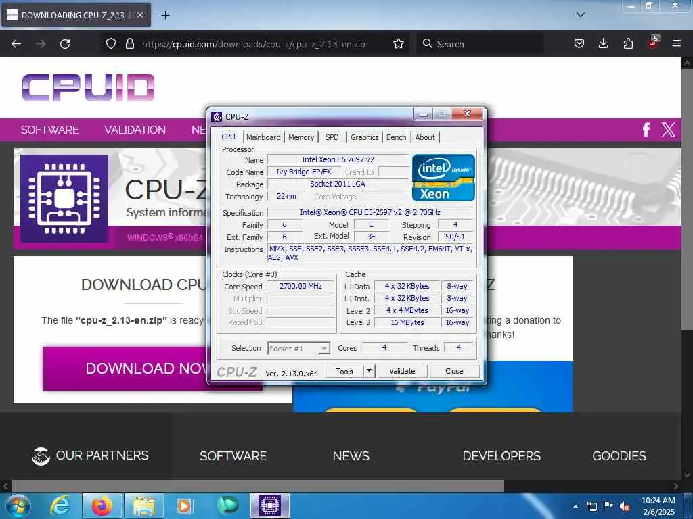
Task: Show the site padlock security info
Action: tap(129, 44)
